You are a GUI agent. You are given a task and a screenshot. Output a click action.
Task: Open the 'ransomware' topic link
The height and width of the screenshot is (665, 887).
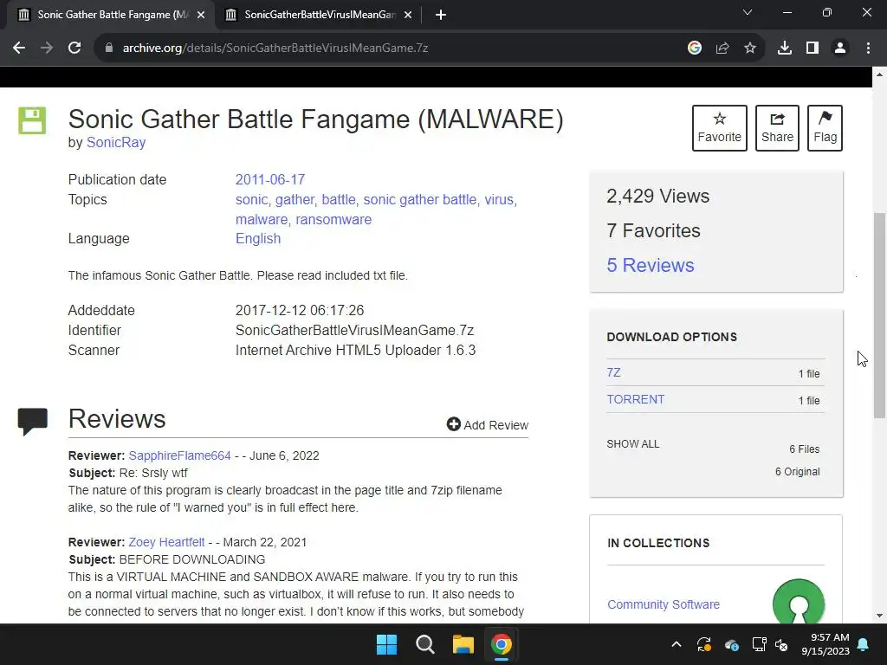coord(333,219)
